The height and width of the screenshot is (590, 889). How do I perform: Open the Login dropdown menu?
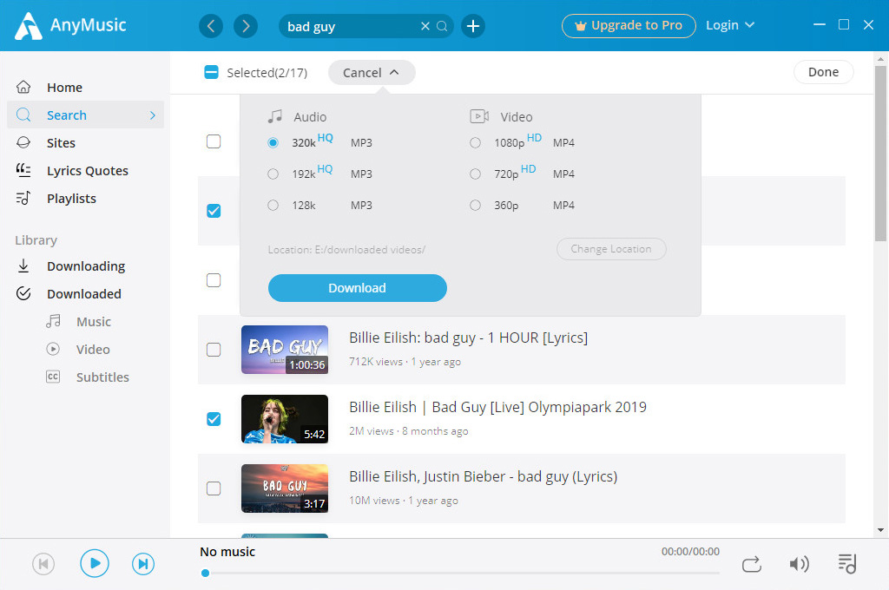click(x=730, y=25)
